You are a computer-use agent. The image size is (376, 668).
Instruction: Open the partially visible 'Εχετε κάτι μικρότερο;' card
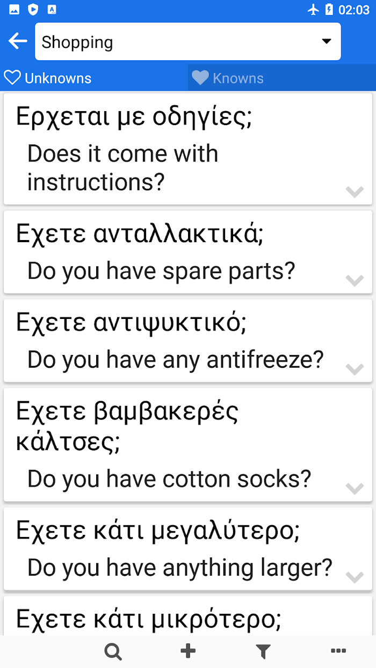pyautogui.click(x=188, y=615)
